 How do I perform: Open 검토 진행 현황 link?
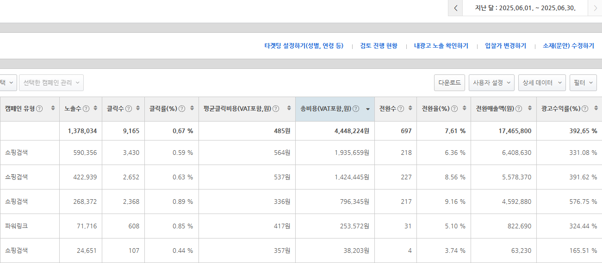379,46
